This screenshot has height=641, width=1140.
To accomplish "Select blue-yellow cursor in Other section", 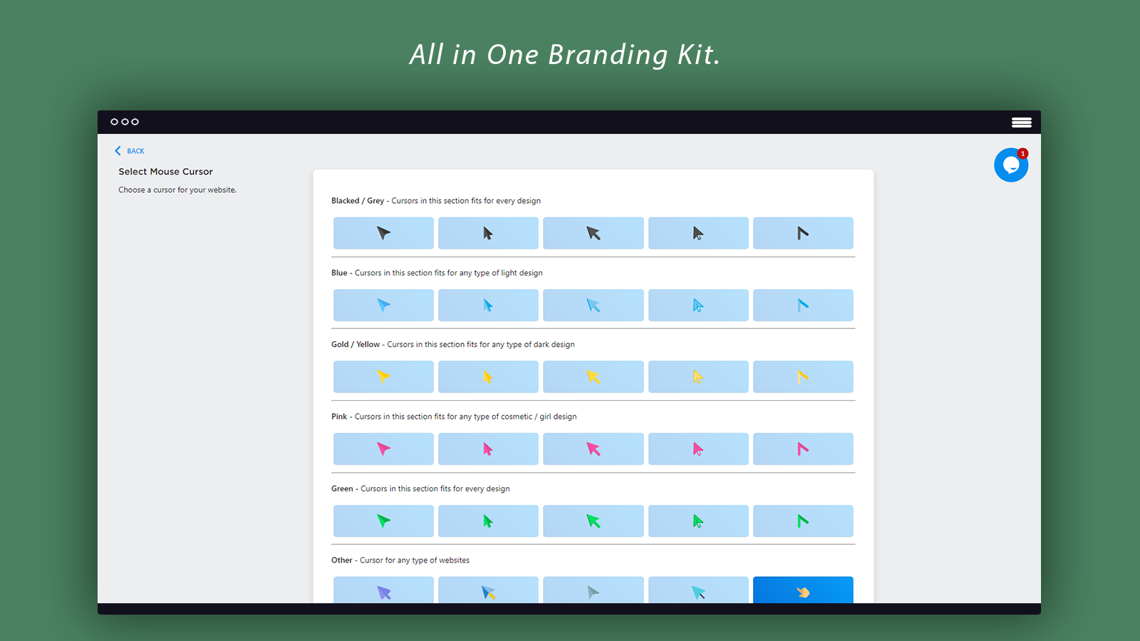I will tap(488, 590).
